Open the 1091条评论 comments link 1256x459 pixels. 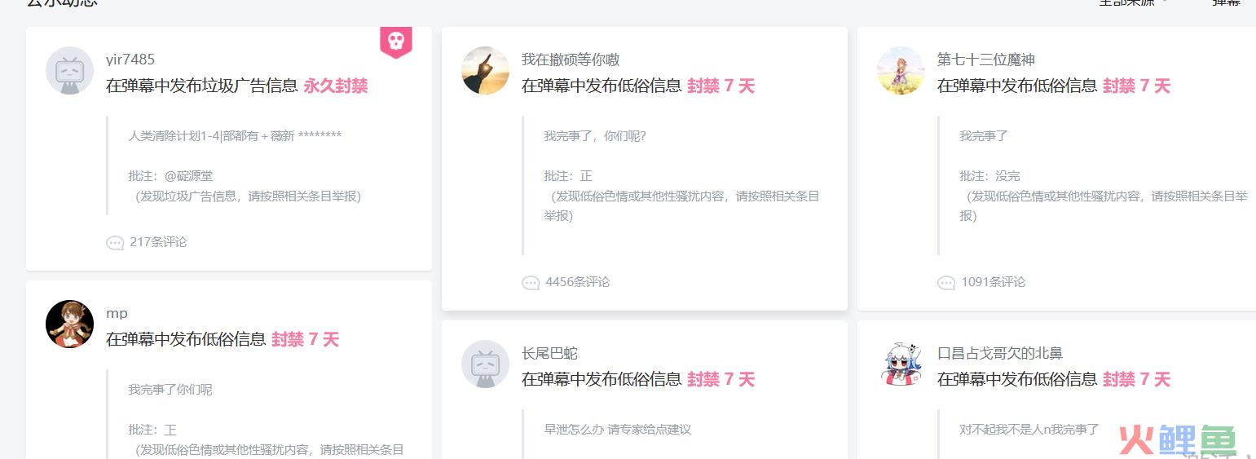tap(994, 282)
